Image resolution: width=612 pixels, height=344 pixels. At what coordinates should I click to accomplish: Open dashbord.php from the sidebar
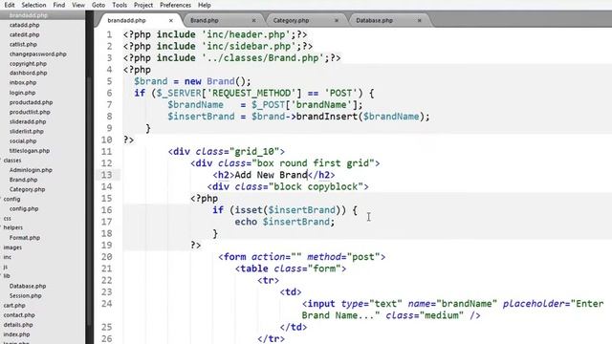tap(28, 73)
